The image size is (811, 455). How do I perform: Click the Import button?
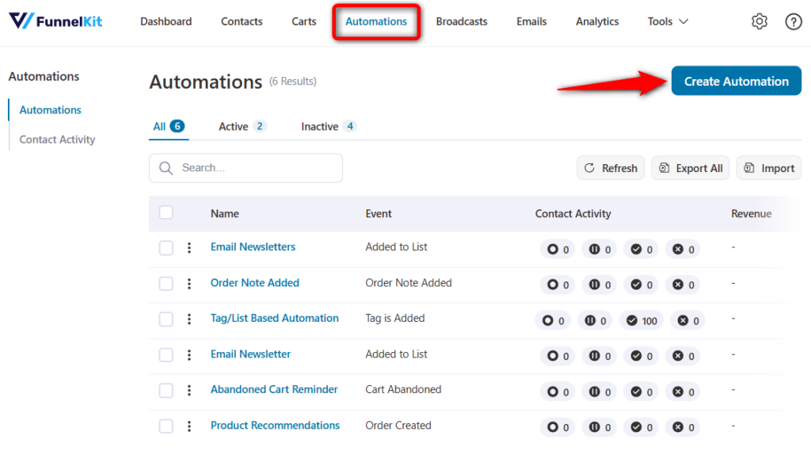tap(768, 168)
